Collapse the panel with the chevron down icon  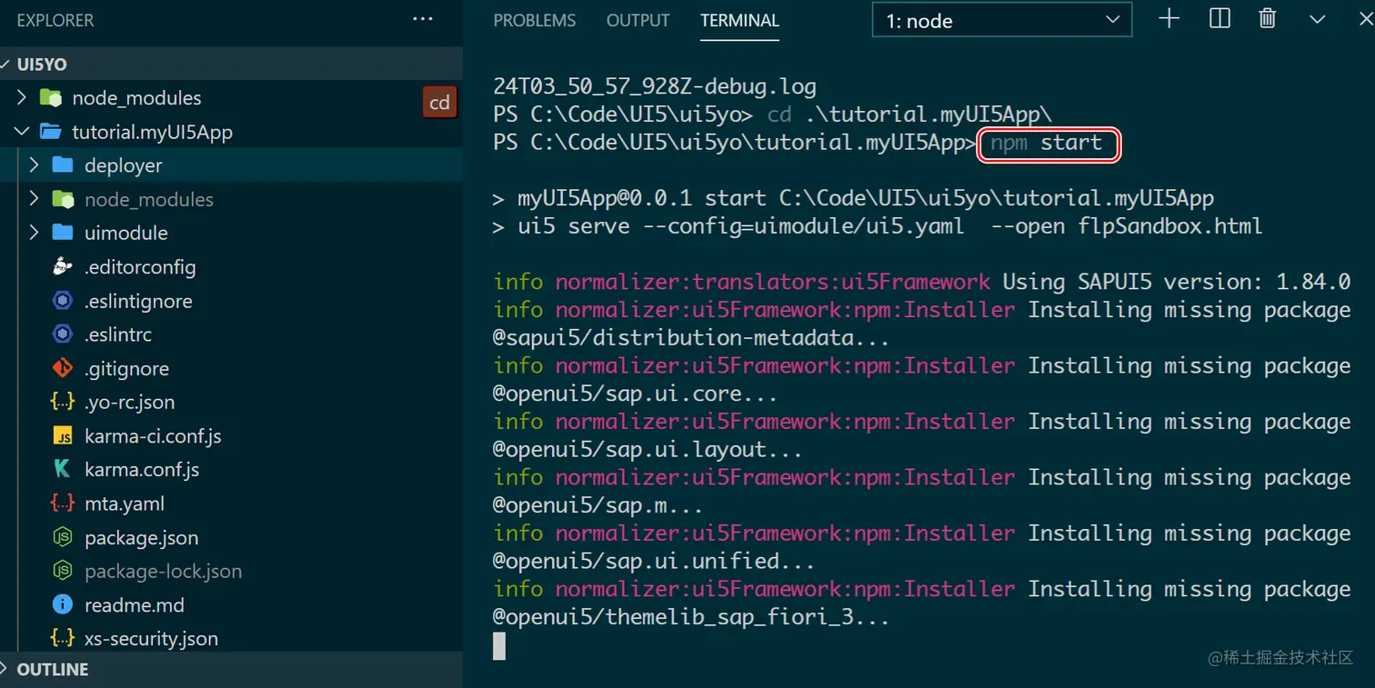[1317, 19]
